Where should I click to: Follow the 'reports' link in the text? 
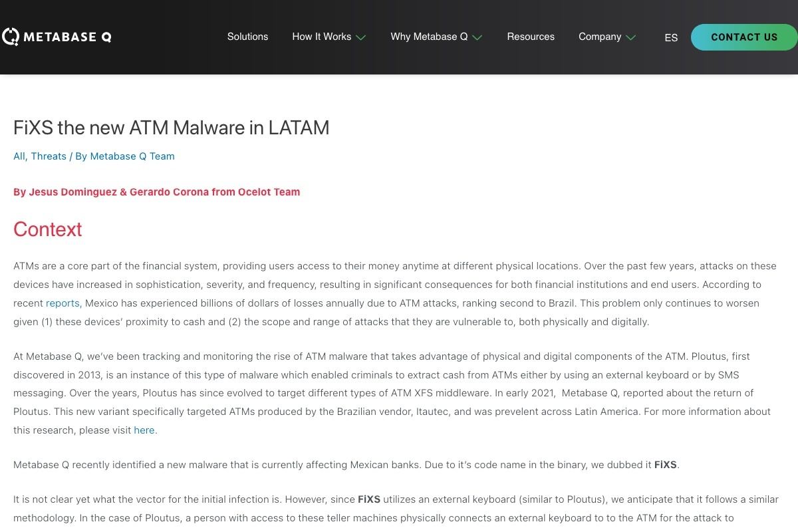pyautogui.click(x=64, y=303)
